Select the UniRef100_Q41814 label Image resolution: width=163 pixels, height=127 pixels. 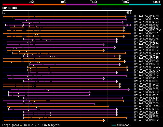click(x=146, y=75)
